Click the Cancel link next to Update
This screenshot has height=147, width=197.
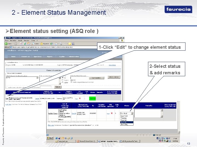[x=55, y=113]
